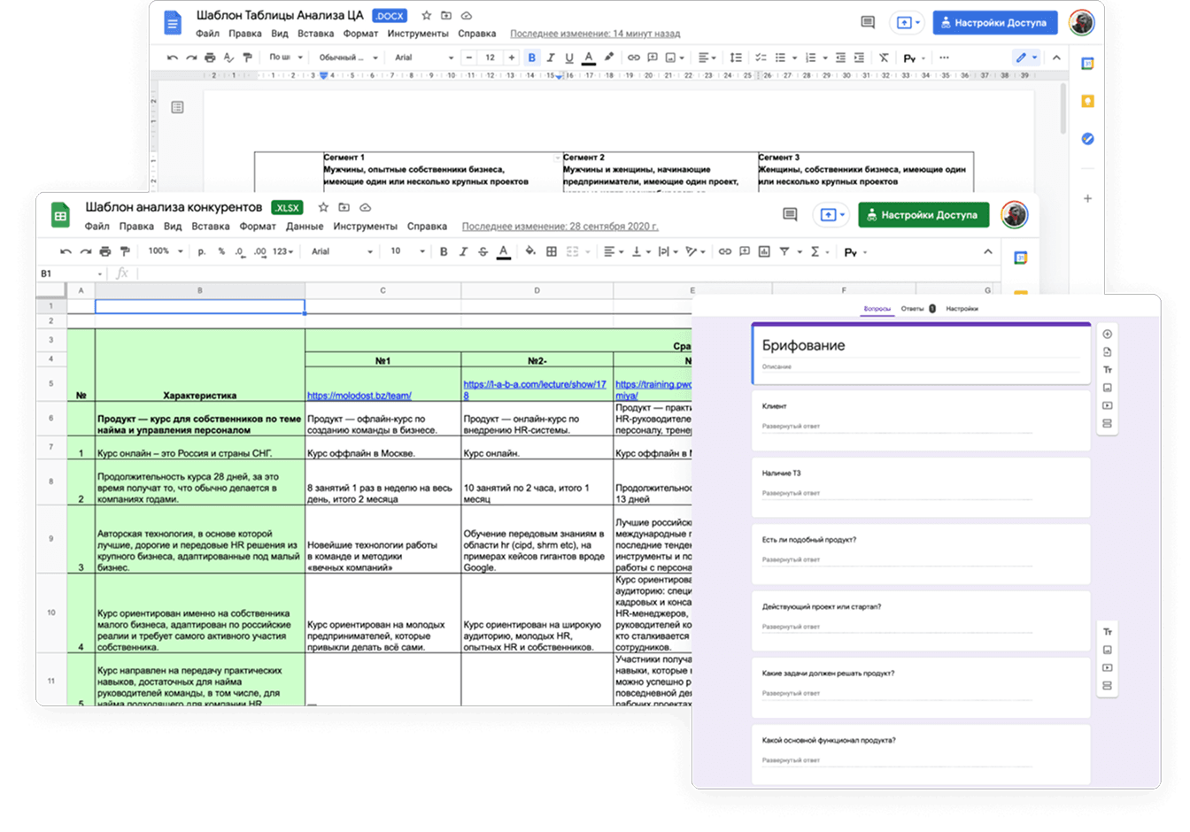Click the paint format icon in Docs

247,58
